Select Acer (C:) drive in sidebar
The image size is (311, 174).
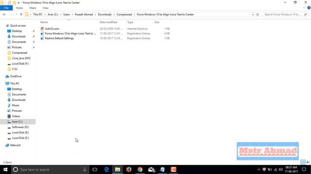coord(17,122)
